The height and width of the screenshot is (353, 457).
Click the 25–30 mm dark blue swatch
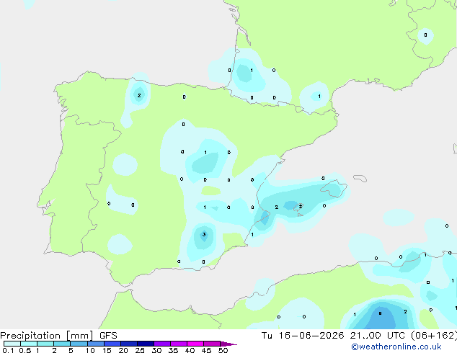point(145,344)
